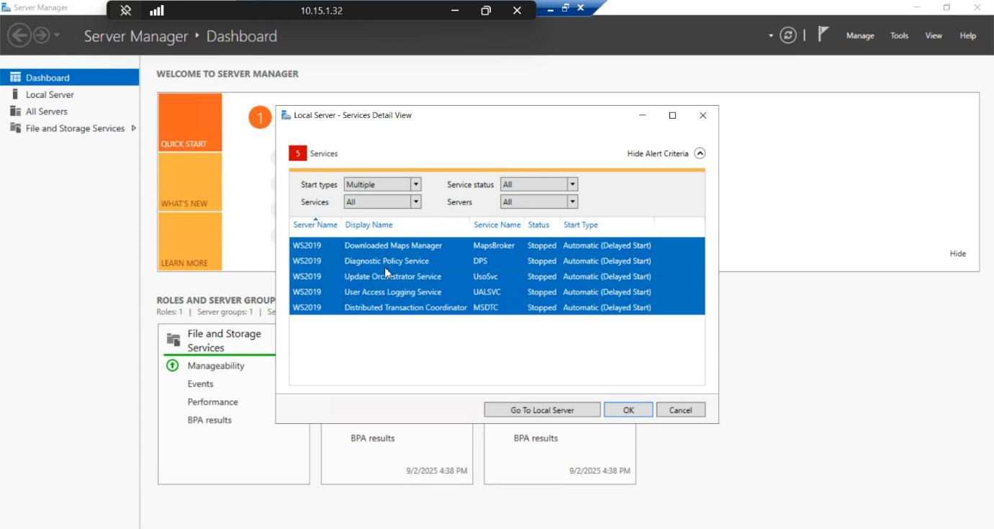Select the Diagnostic Policy Service row

[x=497, y=261]
